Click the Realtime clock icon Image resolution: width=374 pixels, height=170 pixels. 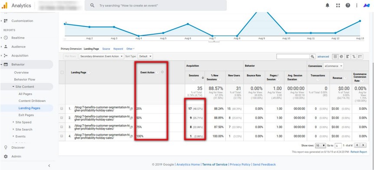tap(6, 38)
